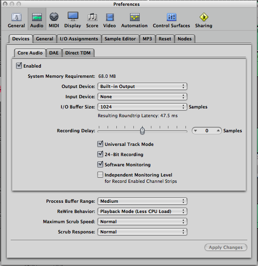The width and height of the screenshot is (258, 266).
Task: Expand the I/O Buffer Size dropdown
Action: (x=142, y=107)
